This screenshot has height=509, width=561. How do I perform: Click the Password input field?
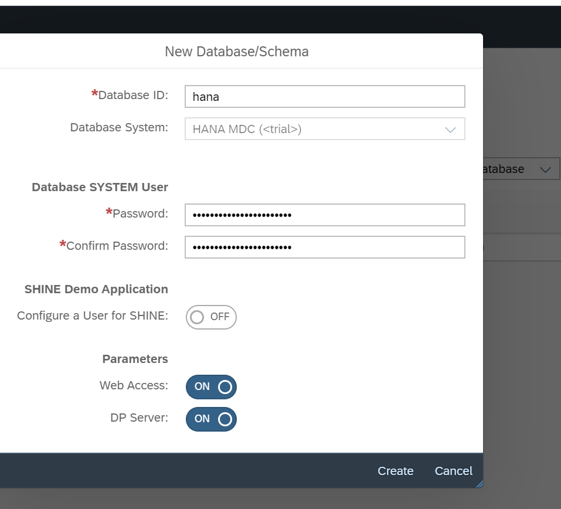[325, 215]
